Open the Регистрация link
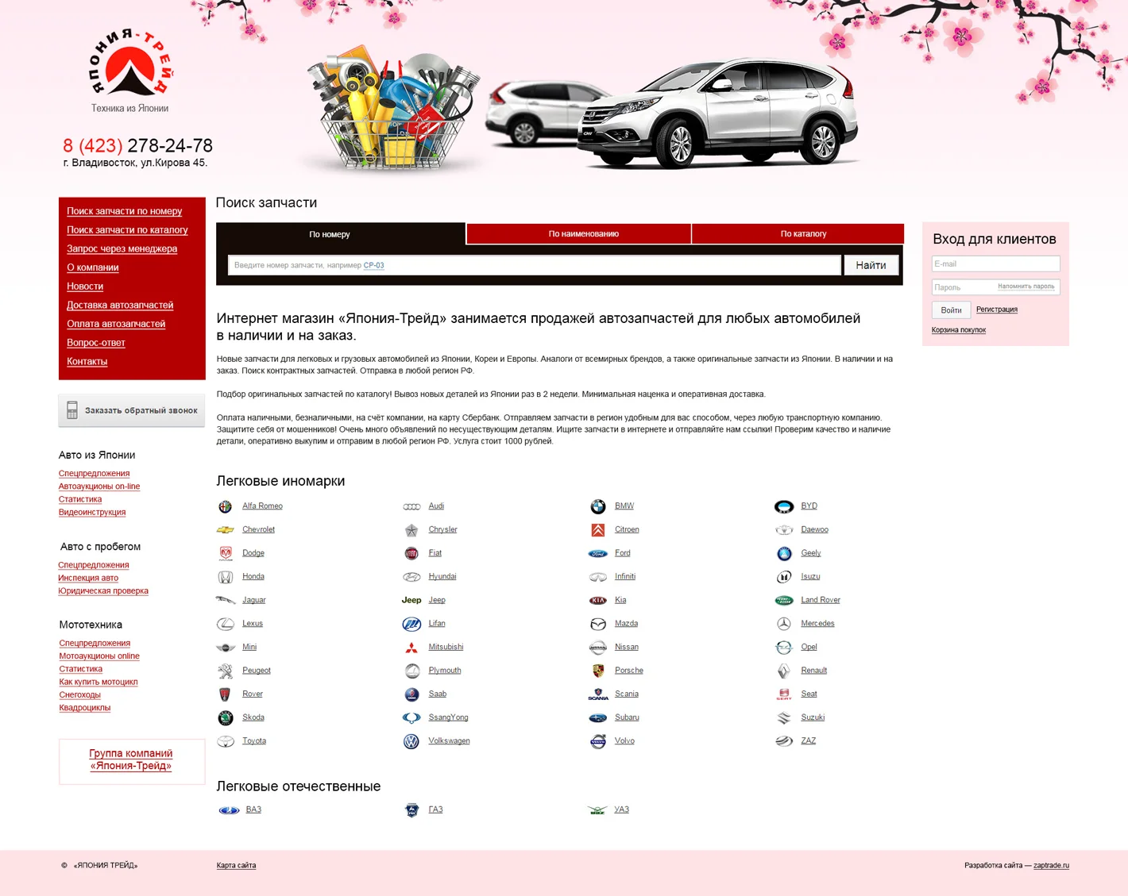 (997, 310)
